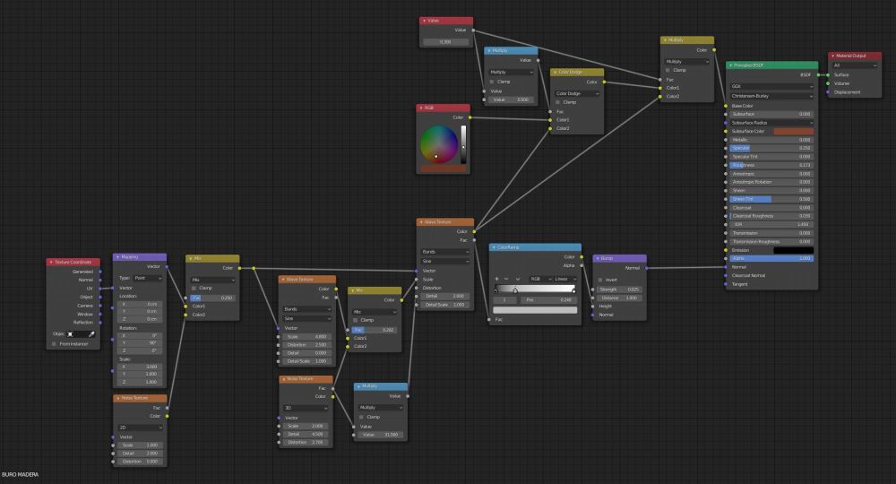Collapse the Mapping node with its arrow
Image resolution: width=896 pixels, height=484 pixels.
[x=116, y=257]
